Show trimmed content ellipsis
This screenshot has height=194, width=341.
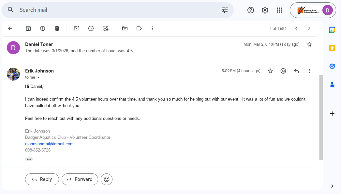29,159
